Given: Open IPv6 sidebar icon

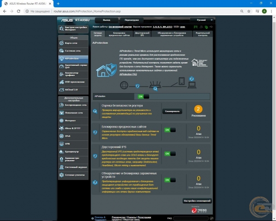Looking at the screenshot, I should point(62,136).
